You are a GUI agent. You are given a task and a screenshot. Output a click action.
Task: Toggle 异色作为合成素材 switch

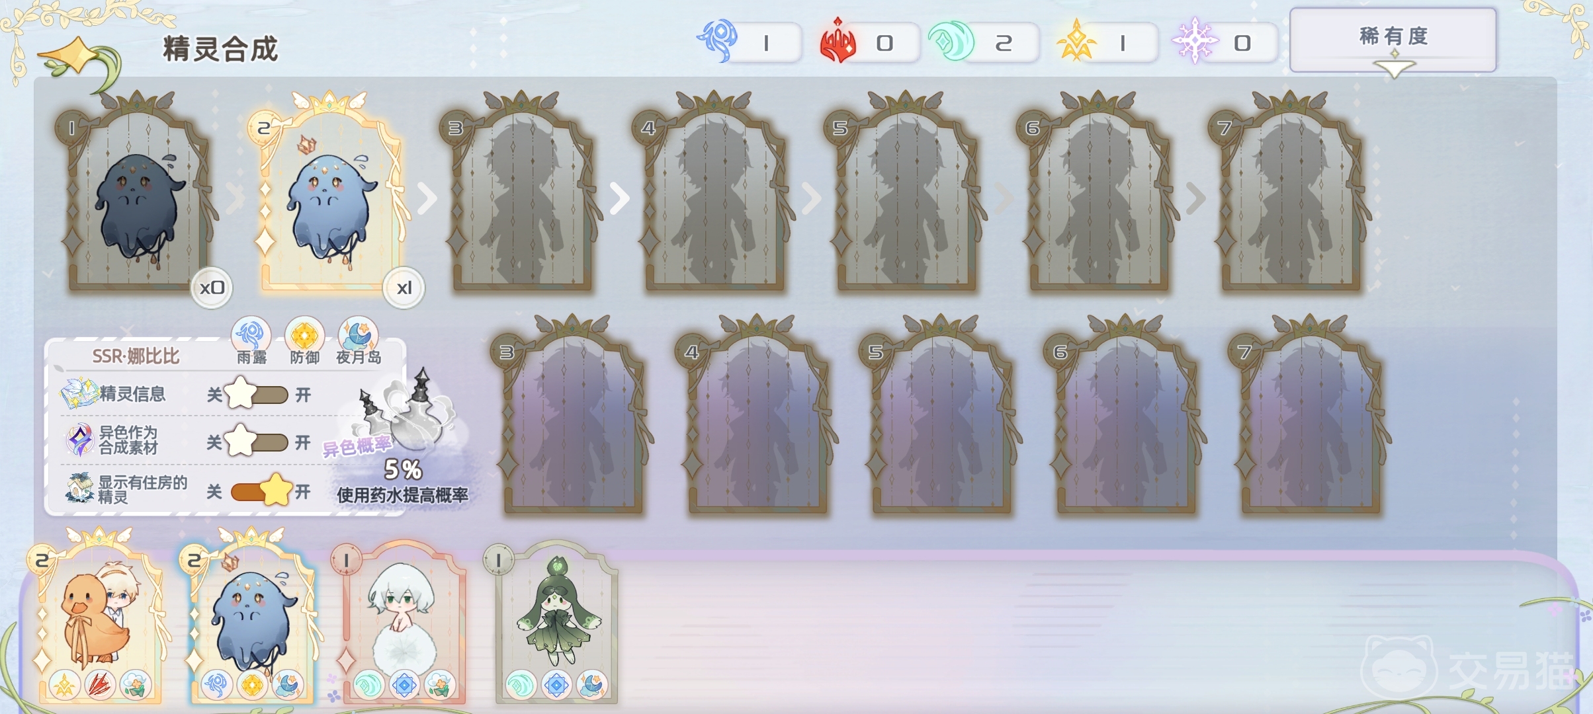pos(257,442)
